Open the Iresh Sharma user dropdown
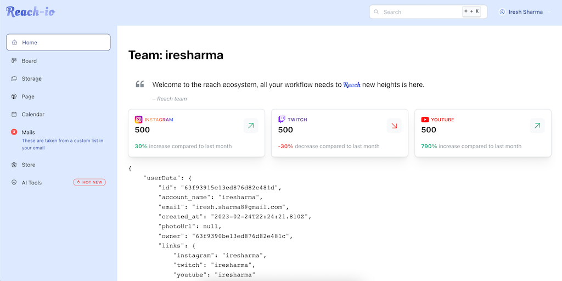This screenshot has height=281, width=562. click(525, 12)
